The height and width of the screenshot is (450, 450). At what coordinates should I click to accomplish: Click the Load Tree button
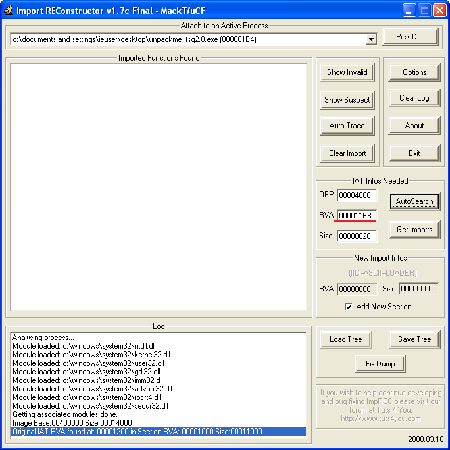(346, 339)
